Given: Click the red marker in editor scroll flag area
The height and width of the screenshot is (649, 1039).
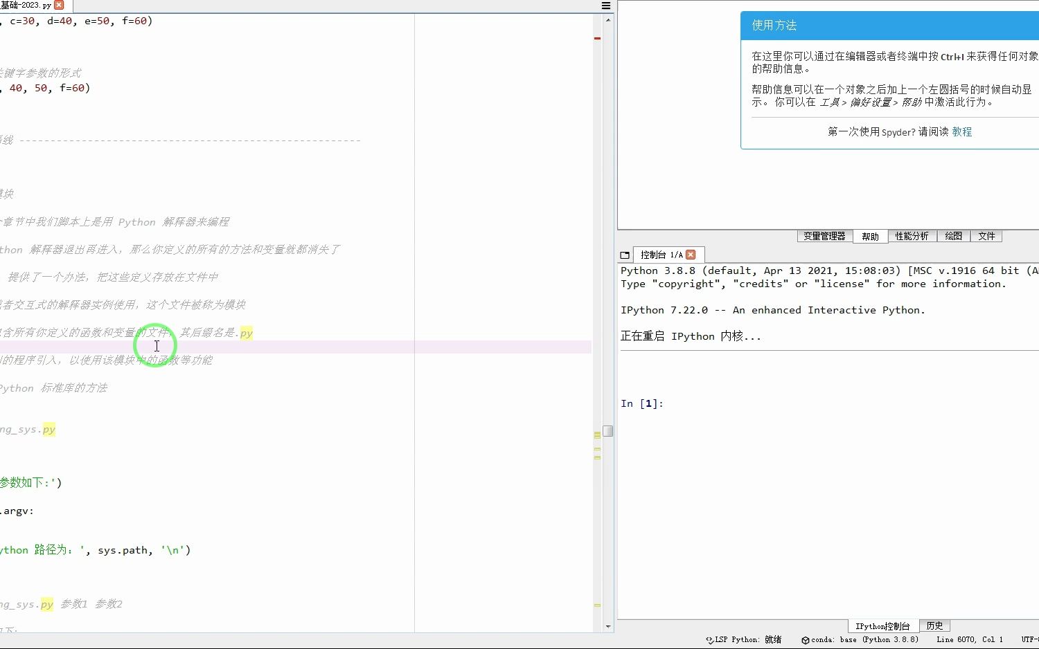Looking at the screenshot, I should 597,38.
